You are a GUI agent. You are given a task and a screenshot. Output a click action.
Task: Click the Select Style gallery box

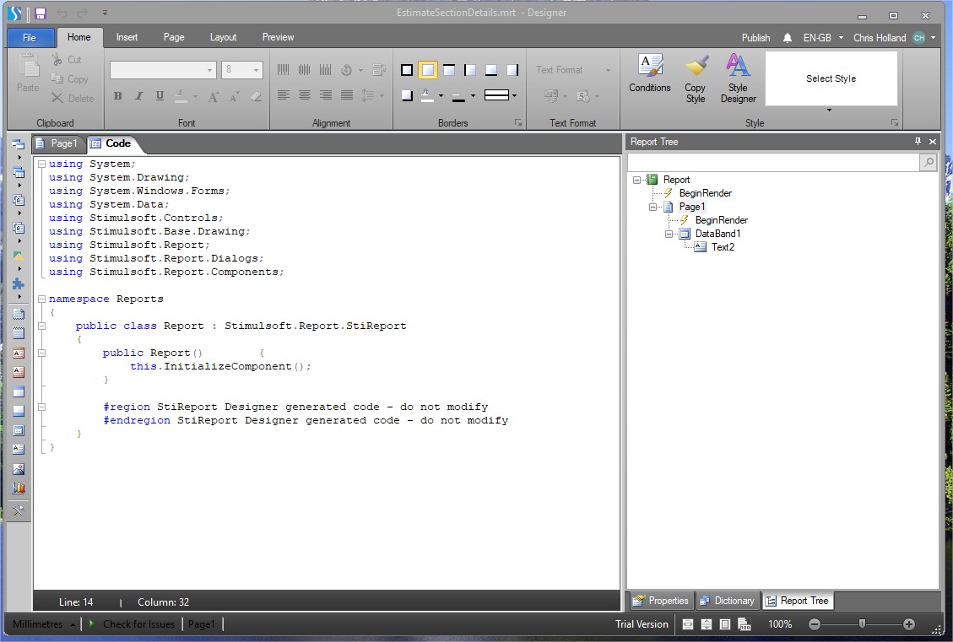coord(831,78)
